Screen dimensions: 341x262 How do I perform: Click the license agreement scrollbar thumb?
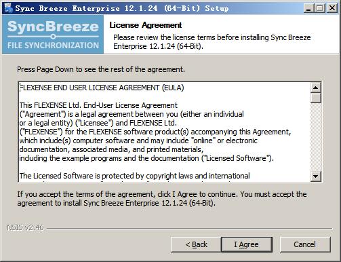[x=316, y=98]
